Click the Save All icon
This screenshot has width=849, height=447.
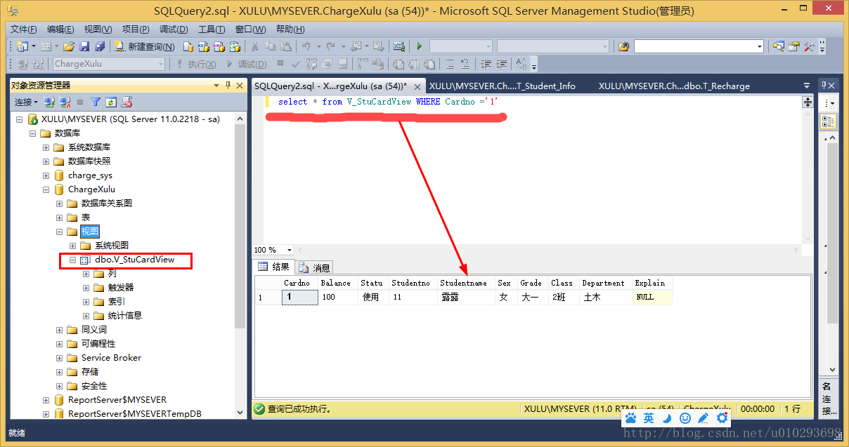[99, 46]
